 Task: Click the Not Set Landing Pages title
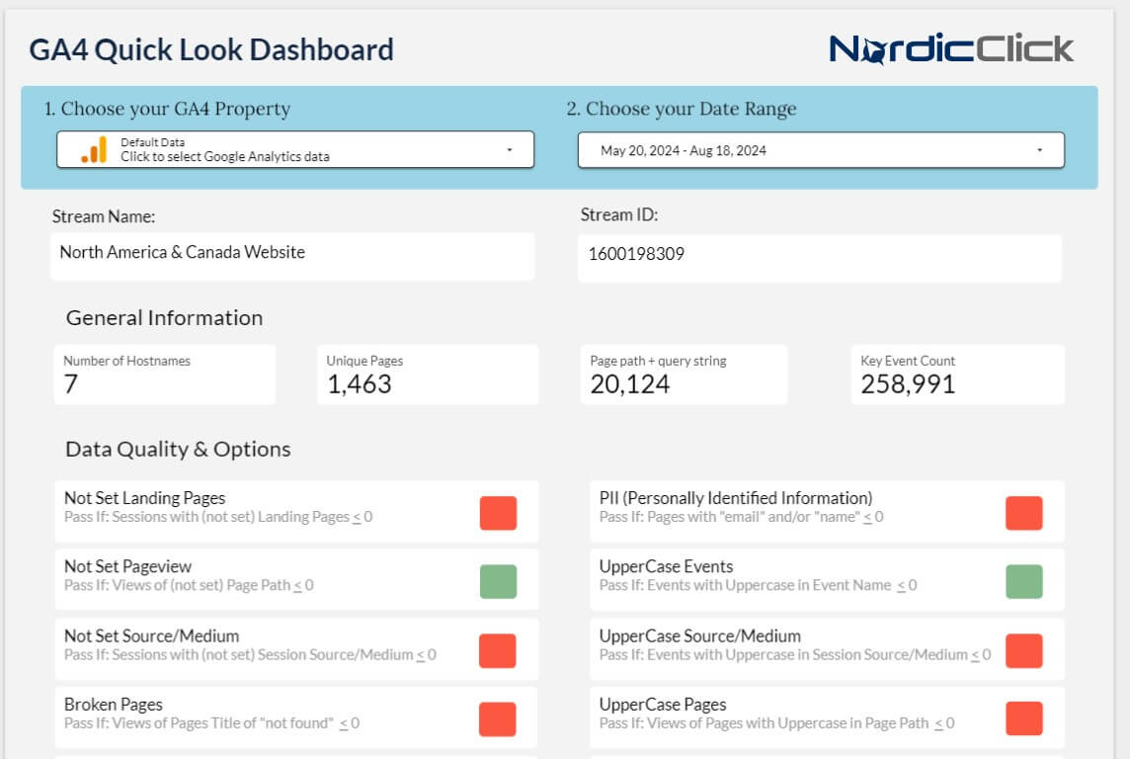click(x=145, y=498)
